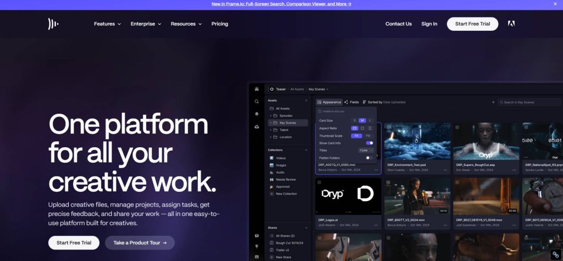
Task: Open more options for DRP_Environment_Test.psd
Action: point(445,170)
